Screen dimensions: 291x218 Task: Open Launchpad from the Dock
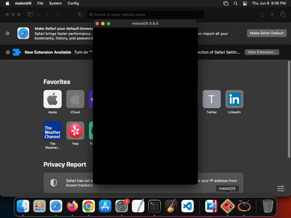pos(39,206)
